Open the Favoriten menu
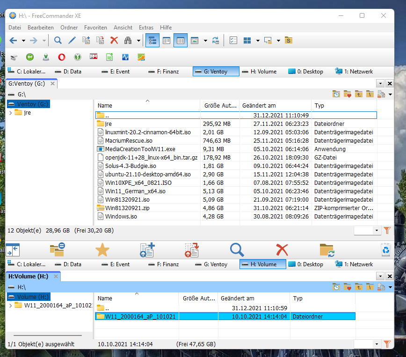 [x=95, y=28]
